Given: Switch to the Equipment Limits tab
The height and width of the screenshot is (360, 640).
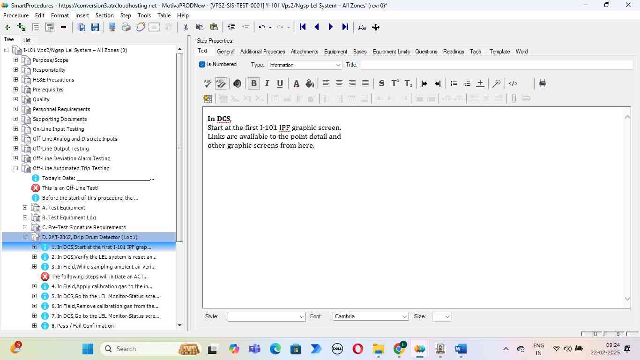Looking at the screenshot, I should (x=391, y=52).
